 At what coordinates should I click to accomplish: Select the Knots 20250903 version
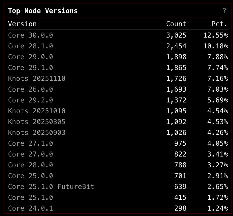click(37, 133)
